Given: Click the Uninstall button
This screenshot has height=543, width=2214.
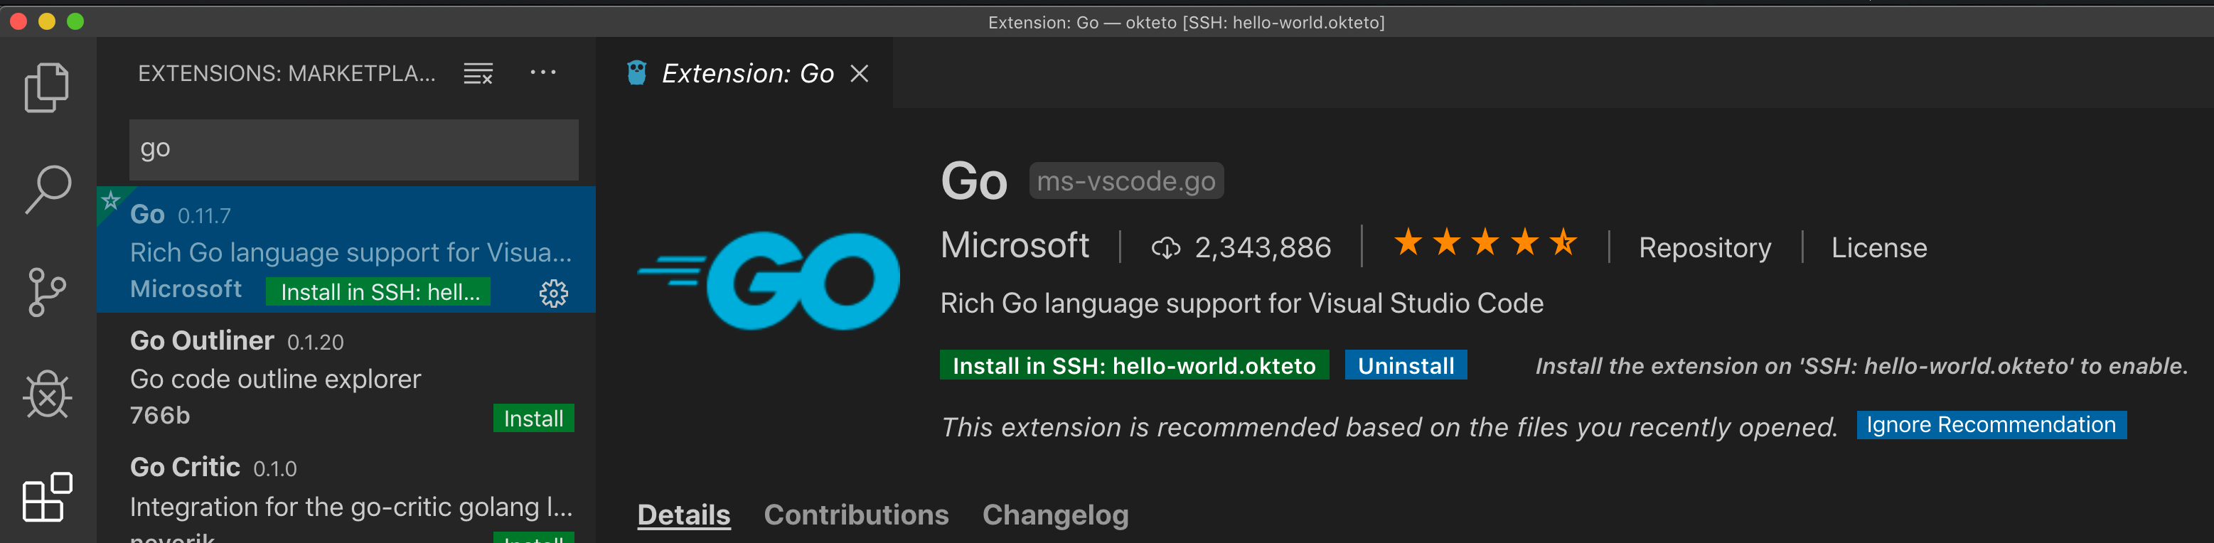Looking at the screenshot, I should click(1405, 365).
